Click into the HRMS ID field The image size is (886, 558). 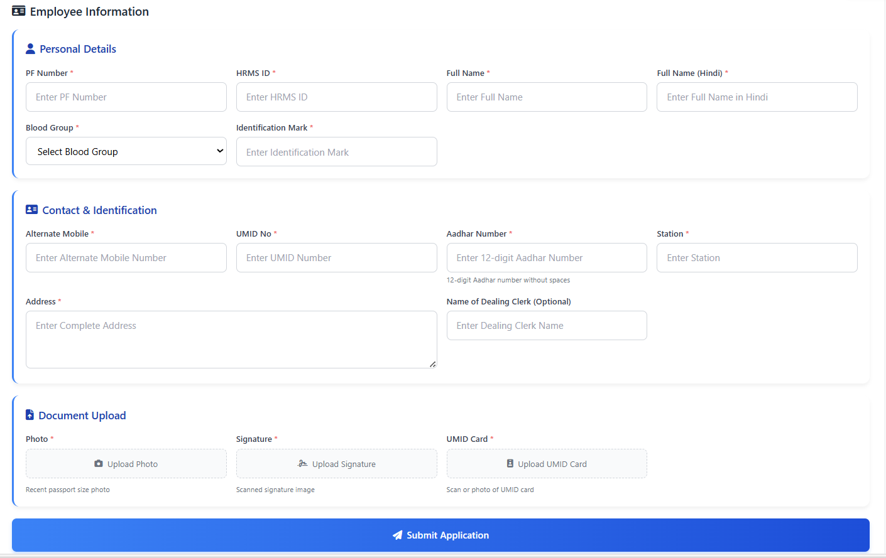point(336,97)
